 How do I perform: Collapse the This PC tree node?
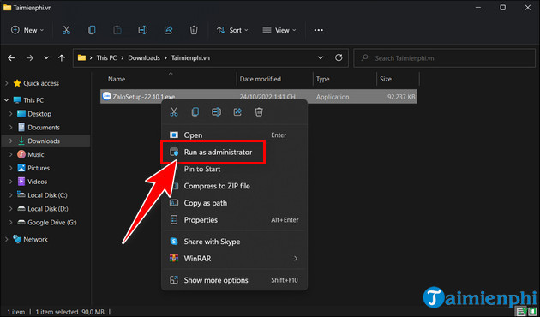tap(7, 100)
